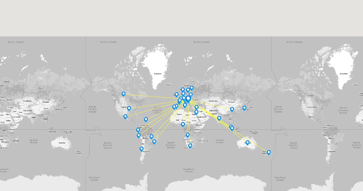Open the pin on Egypt

tap(196, 112)
